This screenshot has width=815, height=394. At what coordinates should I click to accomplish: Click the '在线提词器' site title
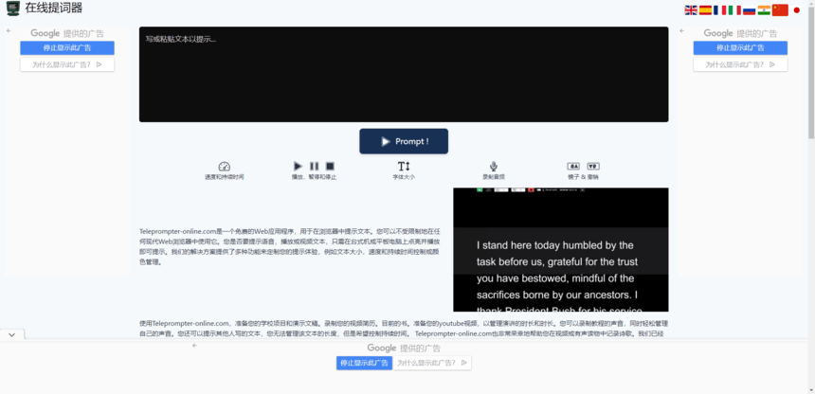[53, 9]
